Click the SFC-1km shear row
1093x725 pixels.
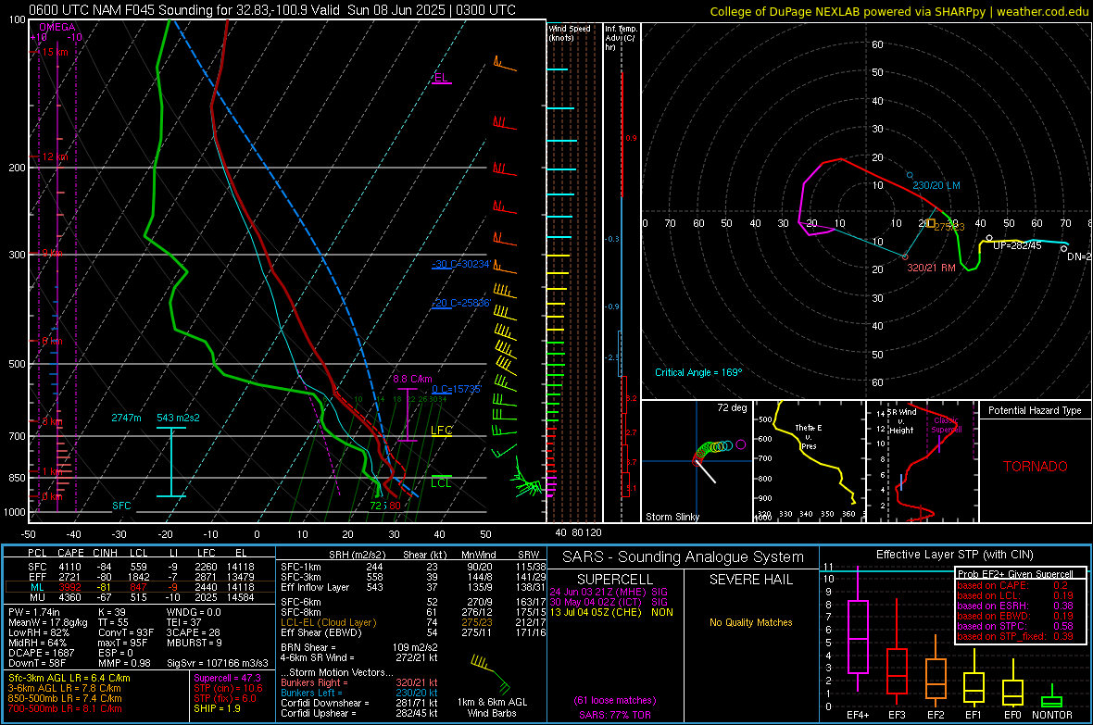point(413,567)
